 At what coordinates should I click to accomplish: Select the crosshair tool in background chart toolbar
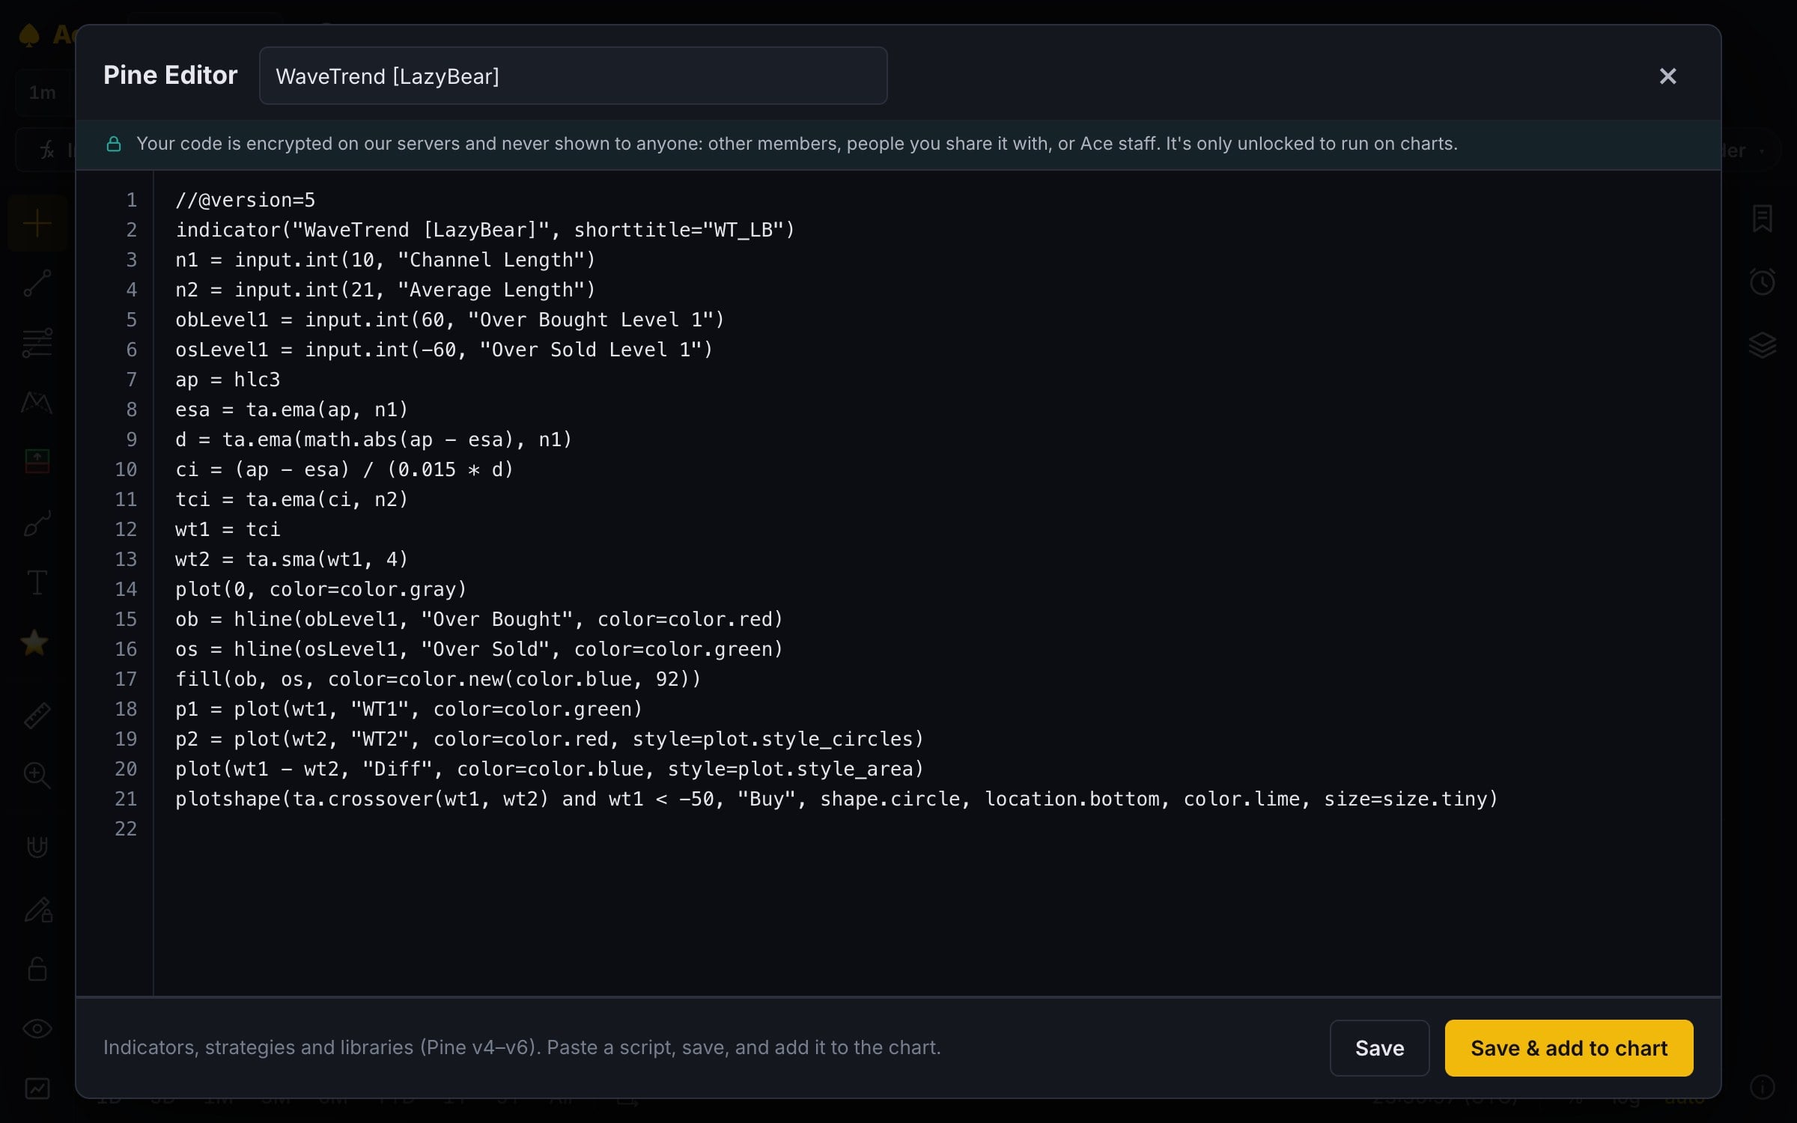37,223
